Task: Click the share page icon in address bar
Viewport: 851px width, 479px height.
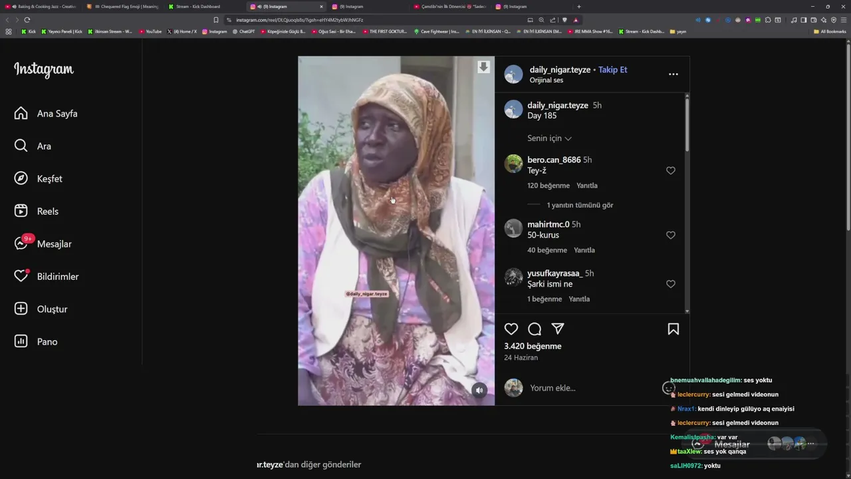Action: pyautogui.click(x=552, y=20)
